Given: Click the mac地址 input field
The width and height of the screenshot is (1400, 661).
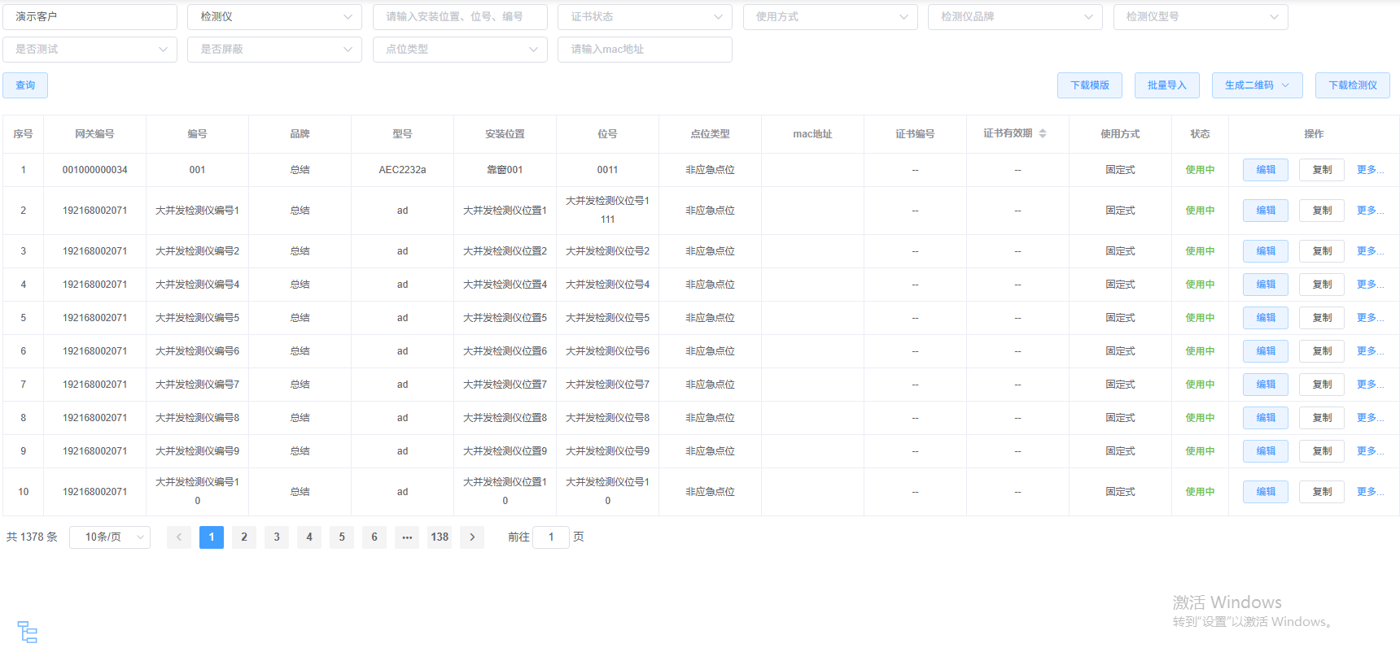Looking at the screenshot, I should point(645,50).
